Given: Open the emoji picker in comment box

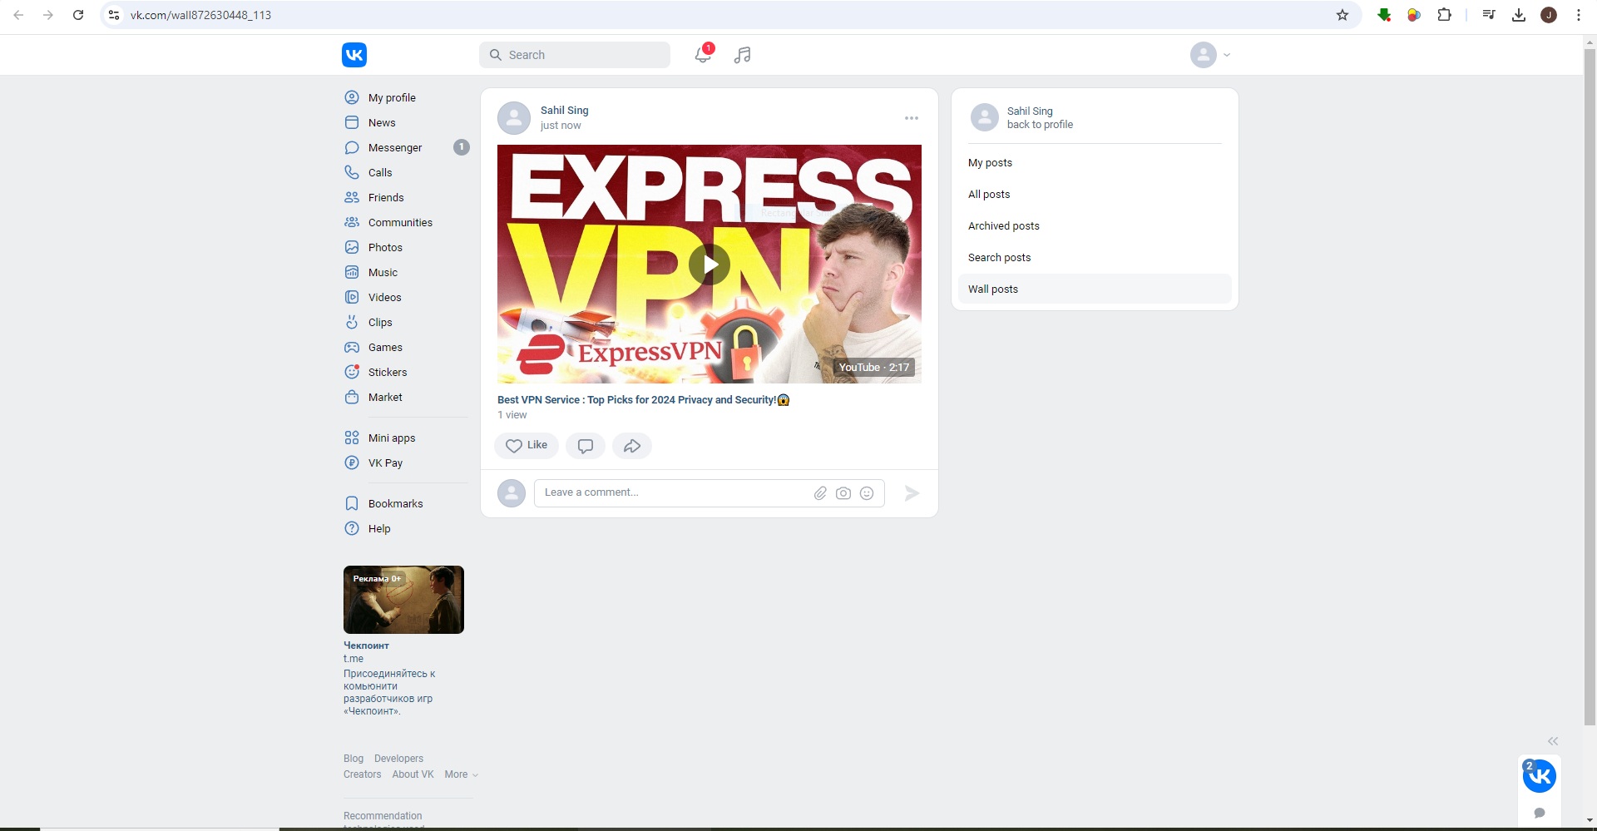Looking at the screenshot, I should 867,493.
